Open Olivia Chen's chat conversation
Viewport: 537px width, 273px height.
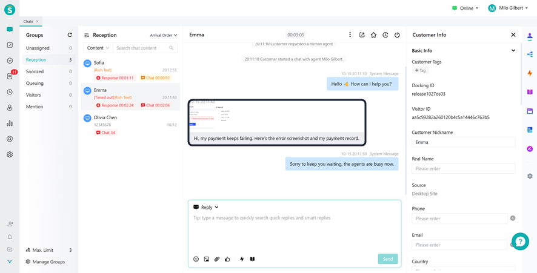[130, 125]
